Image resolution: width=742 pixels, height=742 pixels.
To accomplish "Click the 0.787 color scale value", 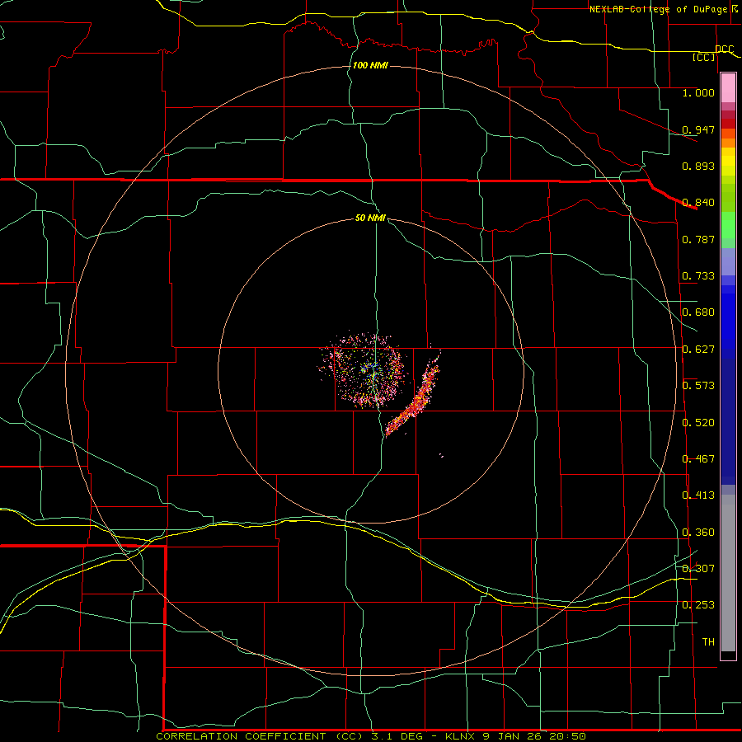I will pyautogui.click(x=698, y=239).
